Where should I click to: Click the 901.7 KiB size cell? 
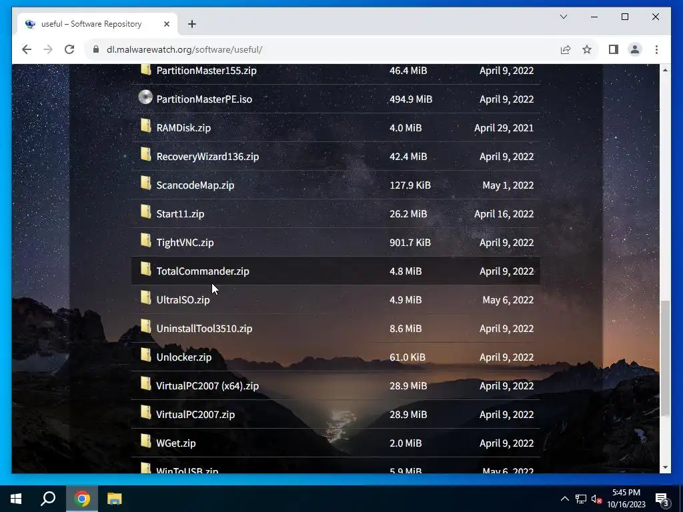(x=410, y=243)
